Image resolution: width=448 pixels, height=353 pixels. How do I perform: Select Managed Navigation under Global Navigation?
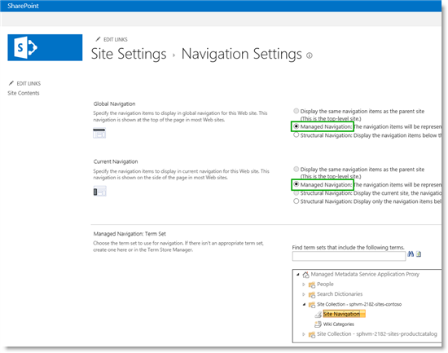[x=296, y=126]
